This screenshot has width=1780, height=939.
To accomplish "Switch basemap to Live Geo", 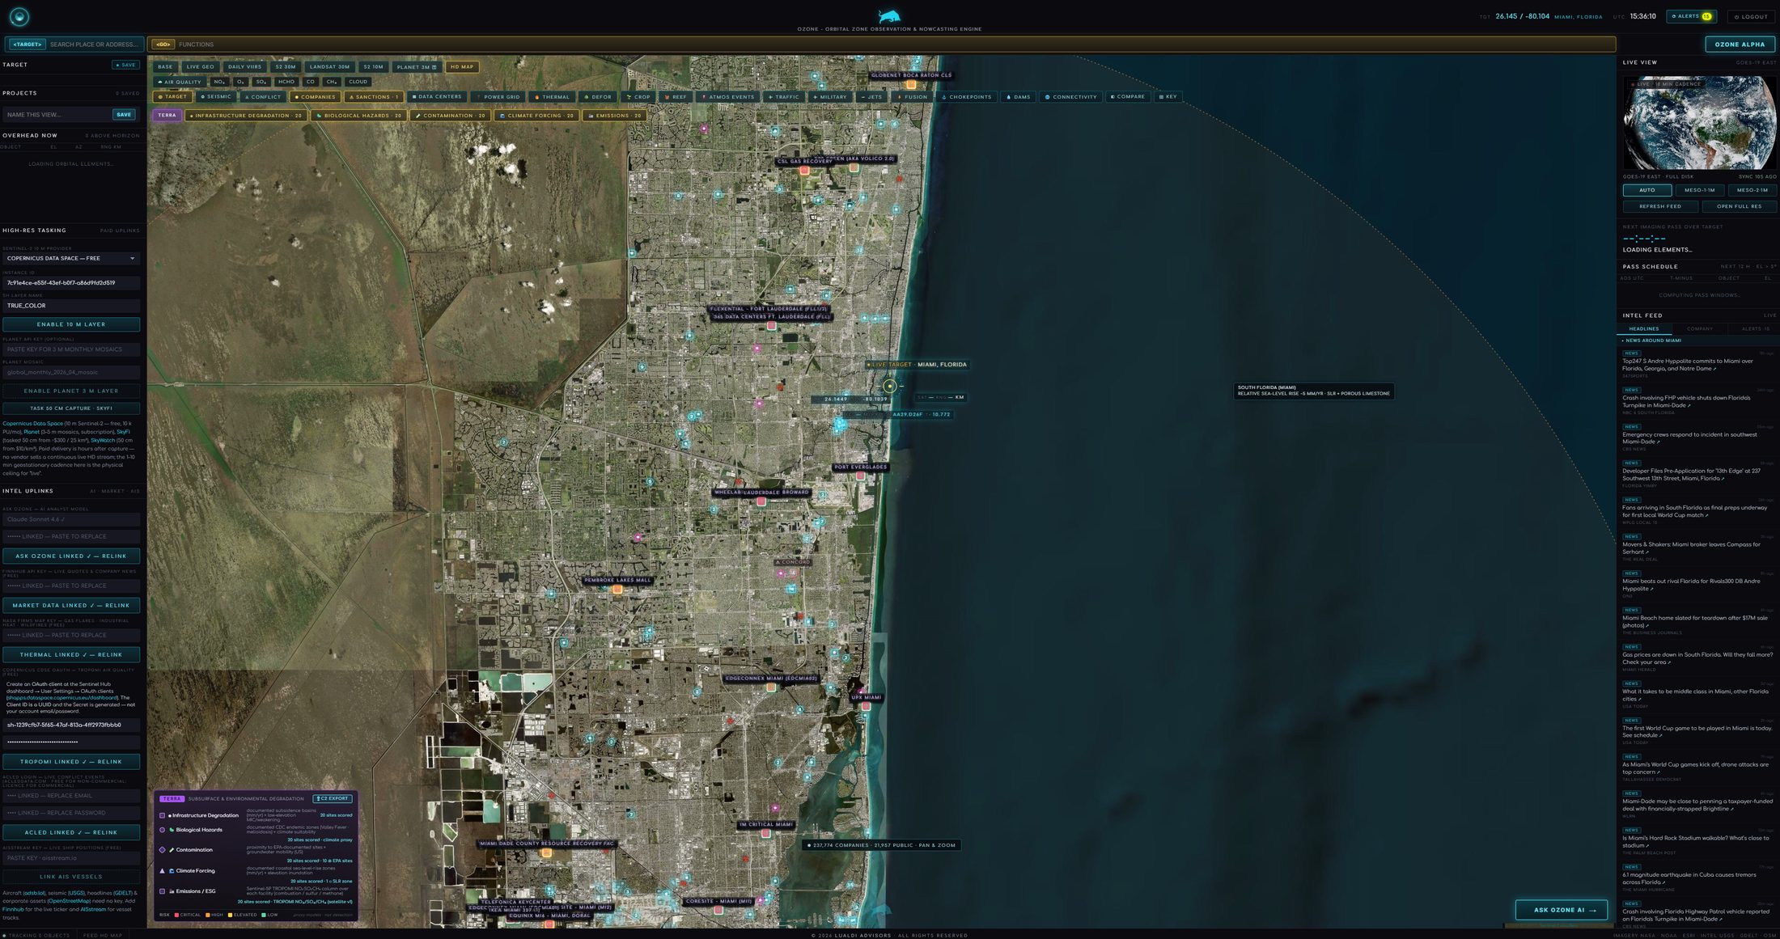I will tap(200, 67).
